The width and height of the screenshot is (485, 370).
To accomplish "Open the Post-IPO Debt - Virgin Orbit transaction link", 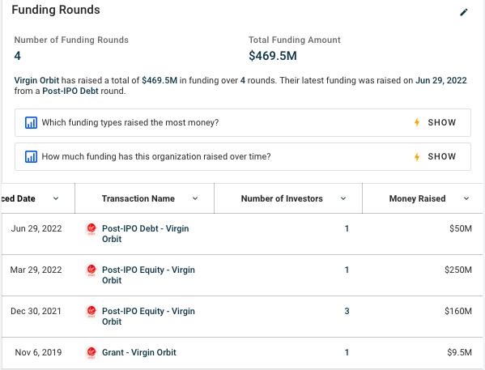I will pos(146,233).
